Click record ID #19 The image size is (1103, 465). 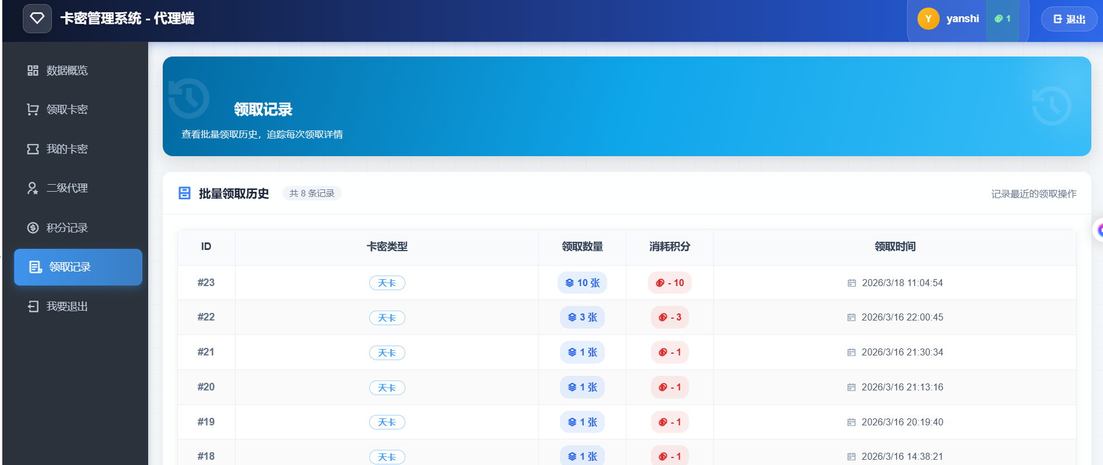click(x=206, y=422)
